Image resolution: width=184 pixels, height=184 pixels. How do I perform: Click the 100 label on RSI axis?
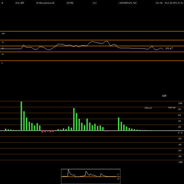[x=3, y=33]
